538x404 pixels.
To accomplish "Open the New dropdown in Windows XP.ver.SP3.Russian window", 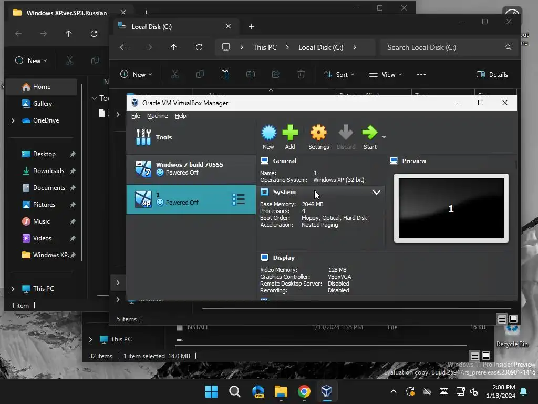I will (31, 60).
